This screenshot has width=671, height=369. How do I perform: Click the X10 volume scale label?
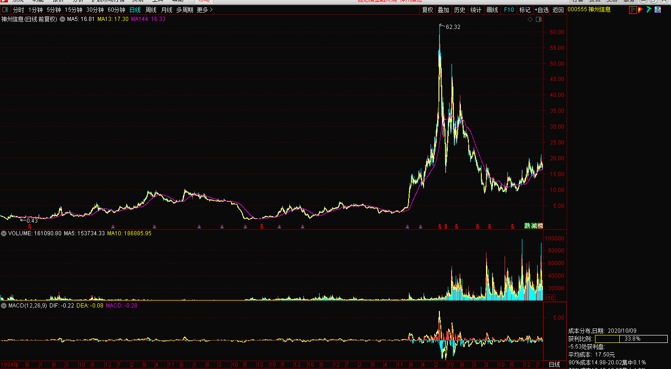click(549, 298)
